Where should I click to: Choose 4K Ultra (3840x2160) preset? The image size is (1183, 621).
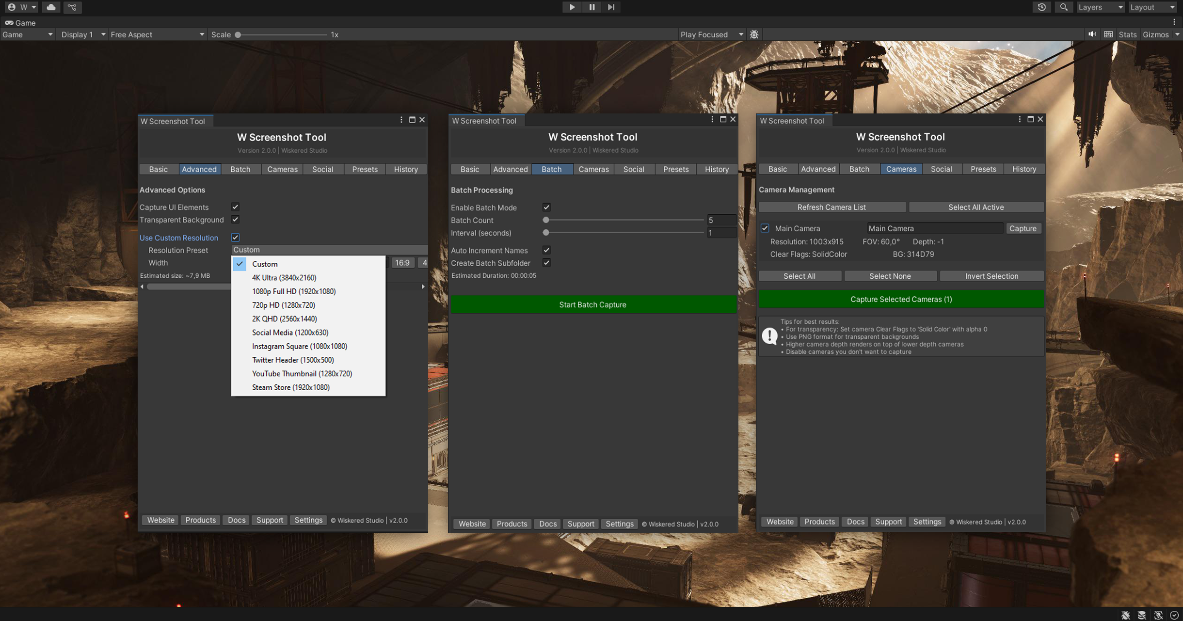pos(284,278)
